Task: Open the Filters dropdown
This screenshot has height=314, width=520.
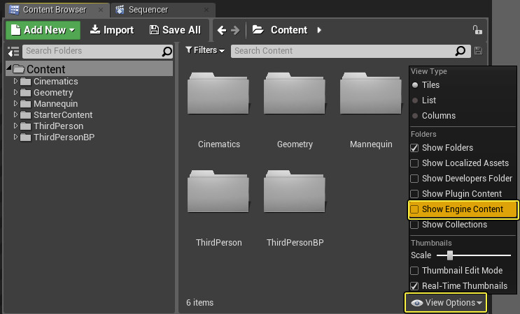Action: 205,51
